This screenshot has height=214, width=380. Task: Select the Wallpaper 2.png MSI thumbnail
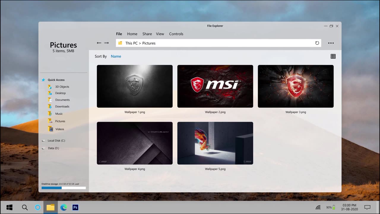pos(215,86)
